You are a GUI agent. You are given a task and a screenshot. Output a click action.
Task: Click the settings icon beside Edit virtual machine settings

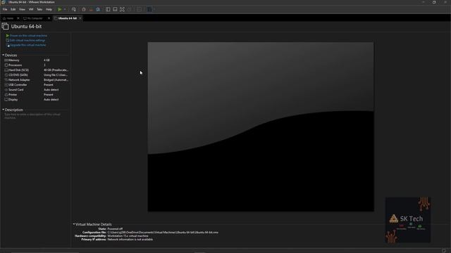[8, 41]
